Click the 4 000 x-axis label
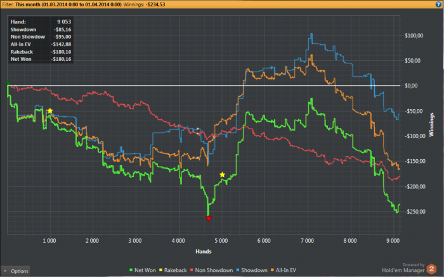Viewport: 444px width, 277px height. (x=178, y=241)
